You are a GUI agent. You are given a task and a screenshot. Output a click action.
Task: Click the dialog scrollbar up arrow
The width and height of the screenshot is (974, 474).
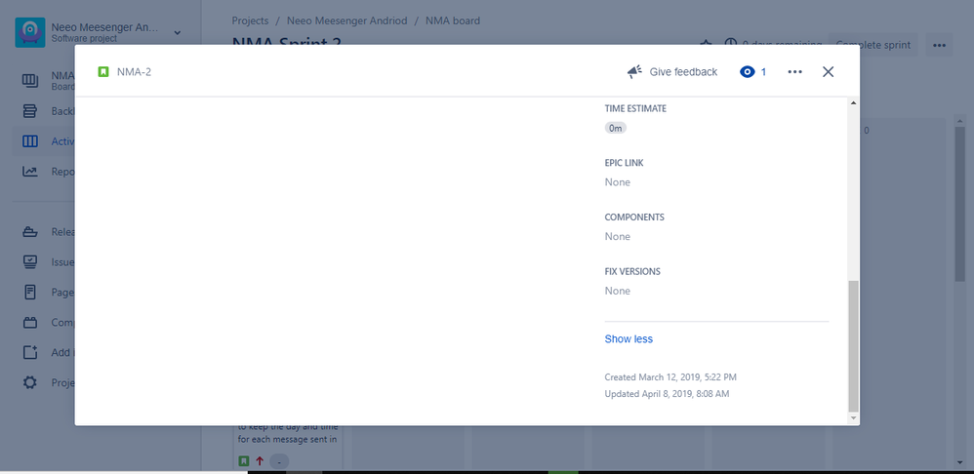point(854,102)
